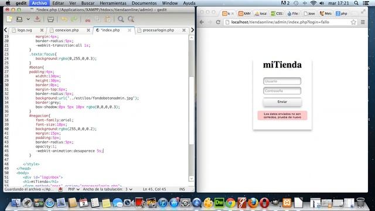
Task: Create a new document in gedit toolbar
Action: pyautogui.click(x=9, y=19)
